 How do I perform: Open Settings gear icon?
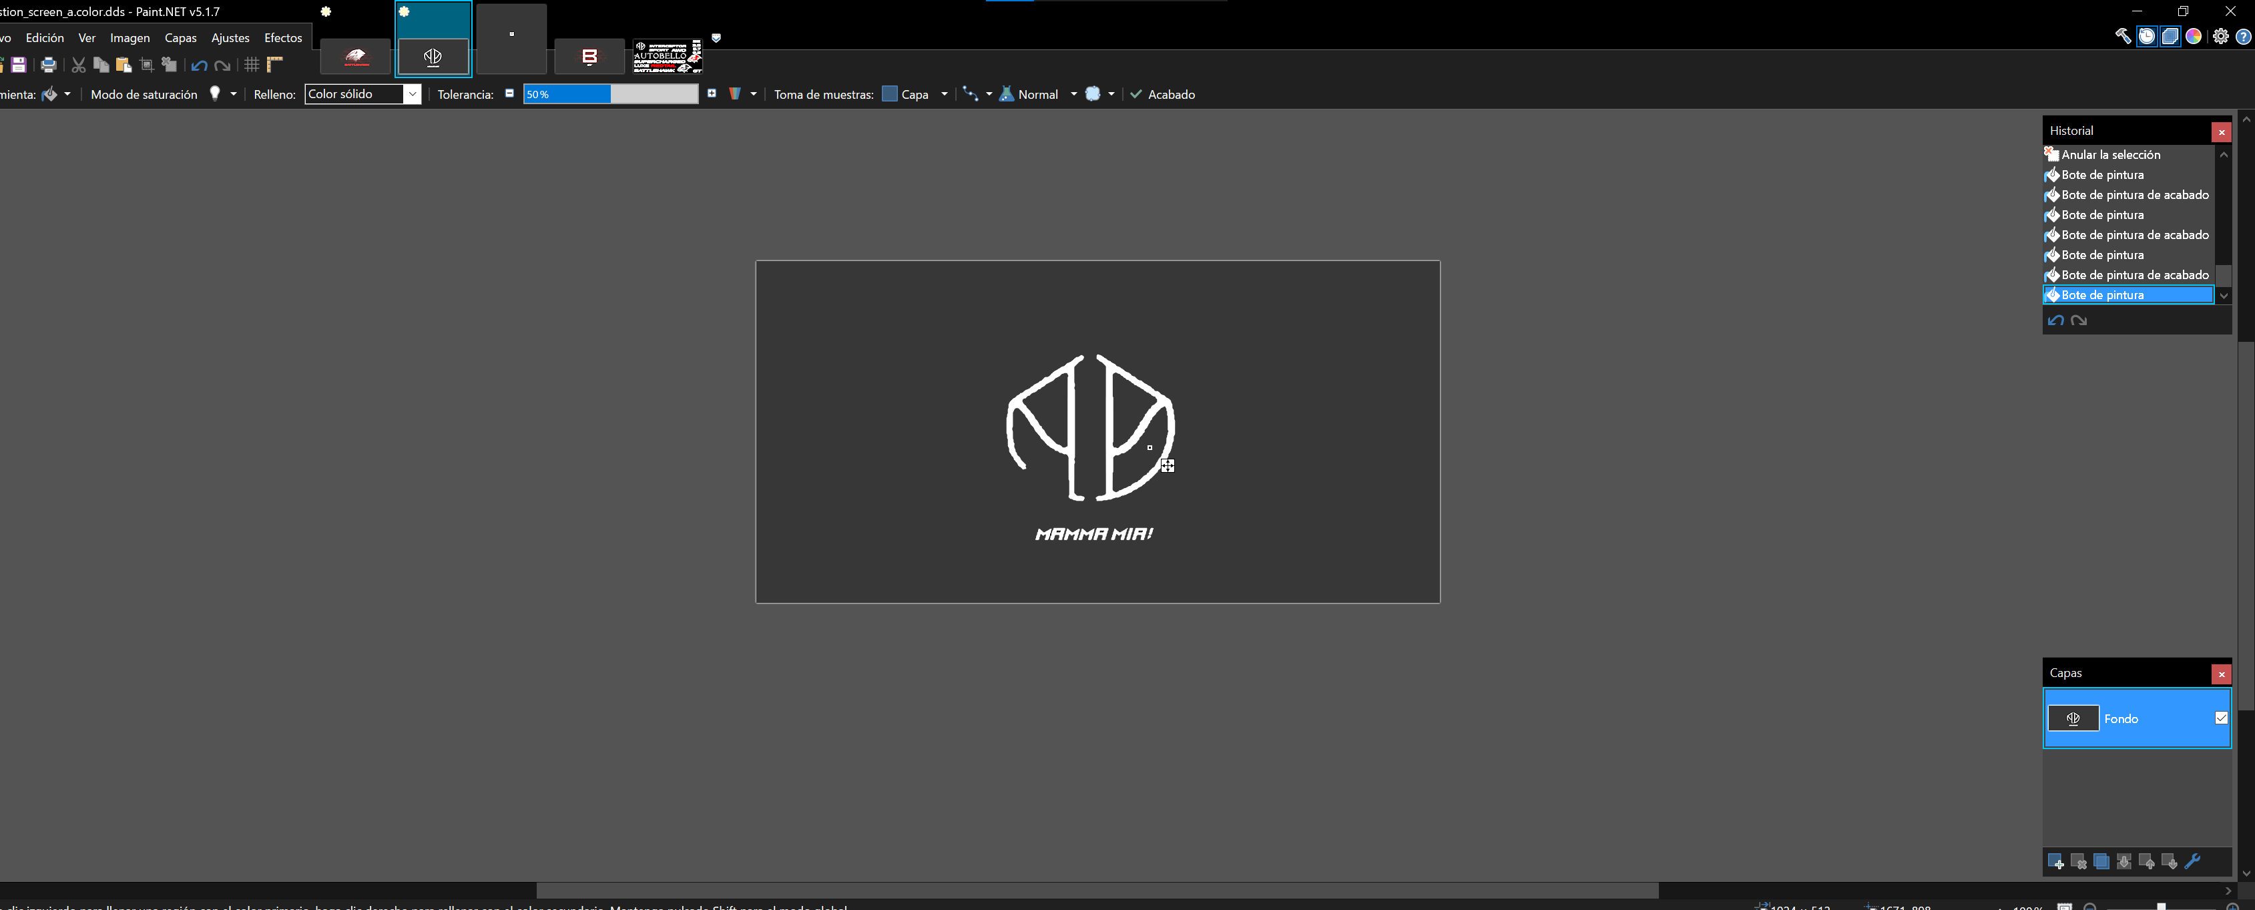[2221, 36]
